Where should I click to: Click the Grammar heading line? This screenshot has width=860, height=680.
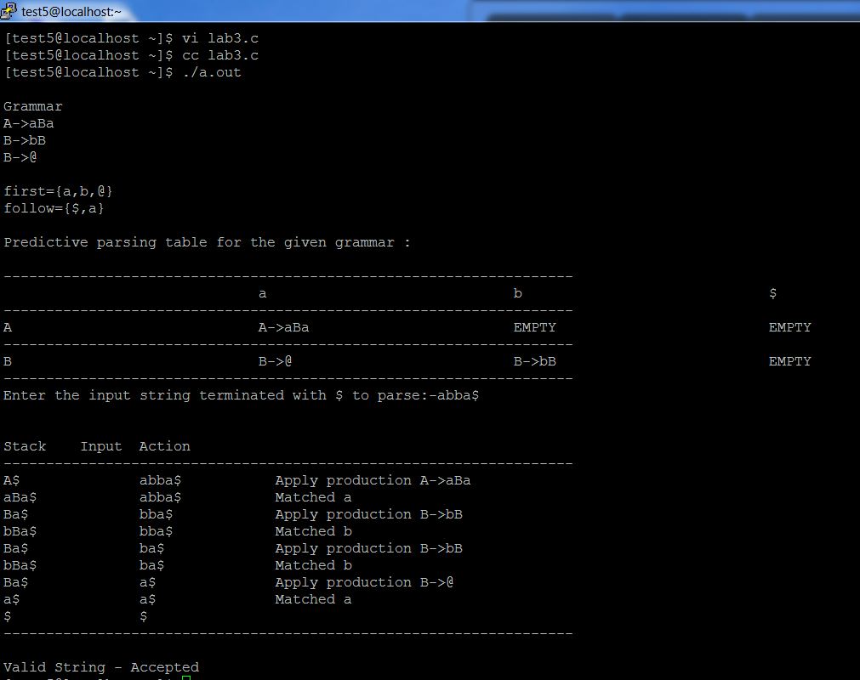(32, 106)
